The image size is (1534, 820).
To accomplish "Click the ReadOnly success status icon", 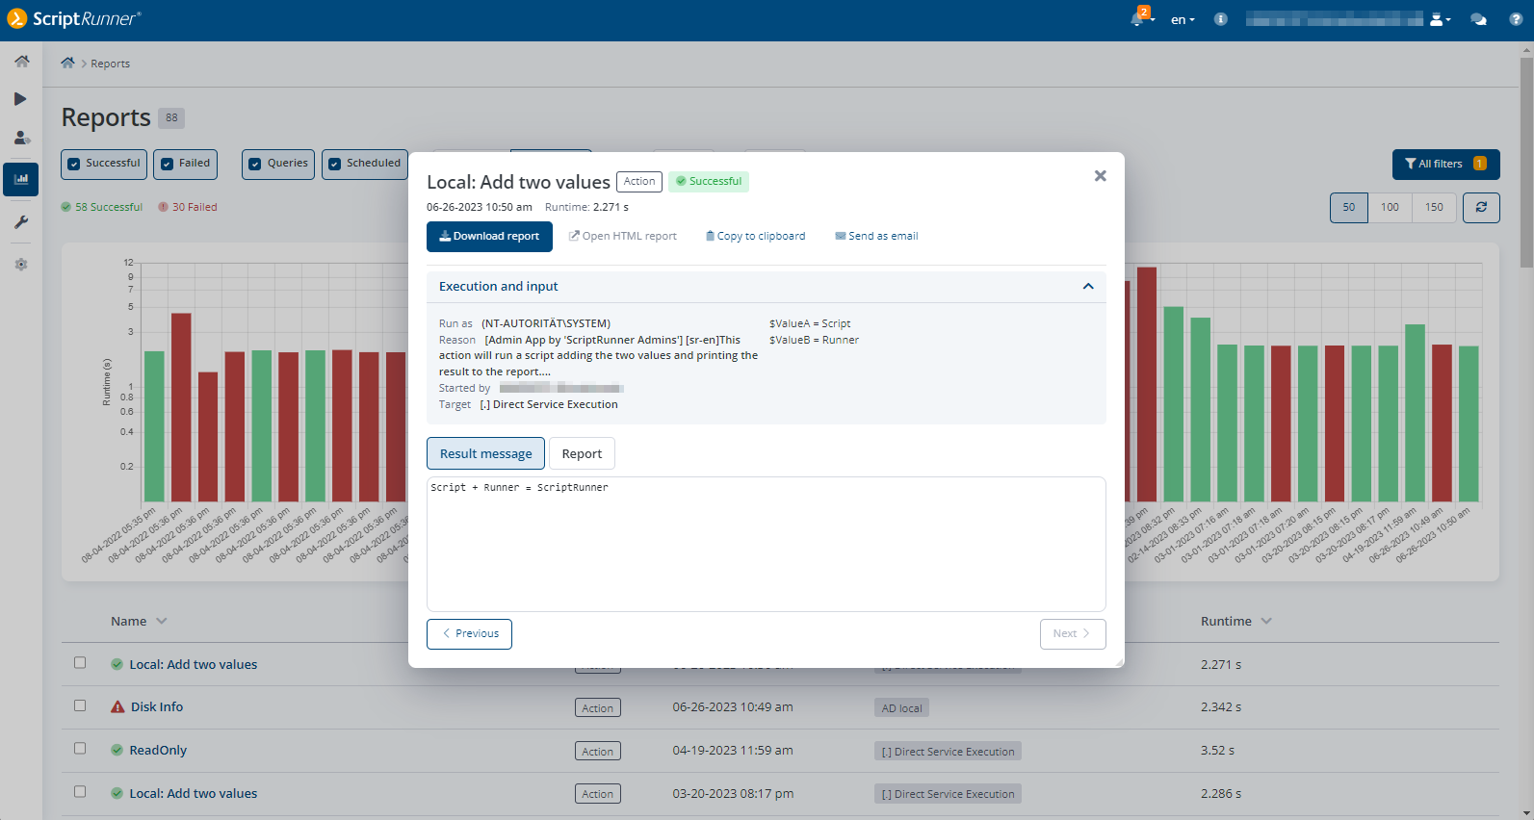I will [117, 750].
